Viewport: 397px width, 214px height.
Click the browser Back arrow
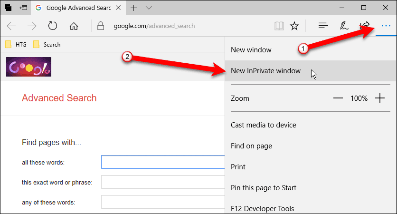(12, 26)
